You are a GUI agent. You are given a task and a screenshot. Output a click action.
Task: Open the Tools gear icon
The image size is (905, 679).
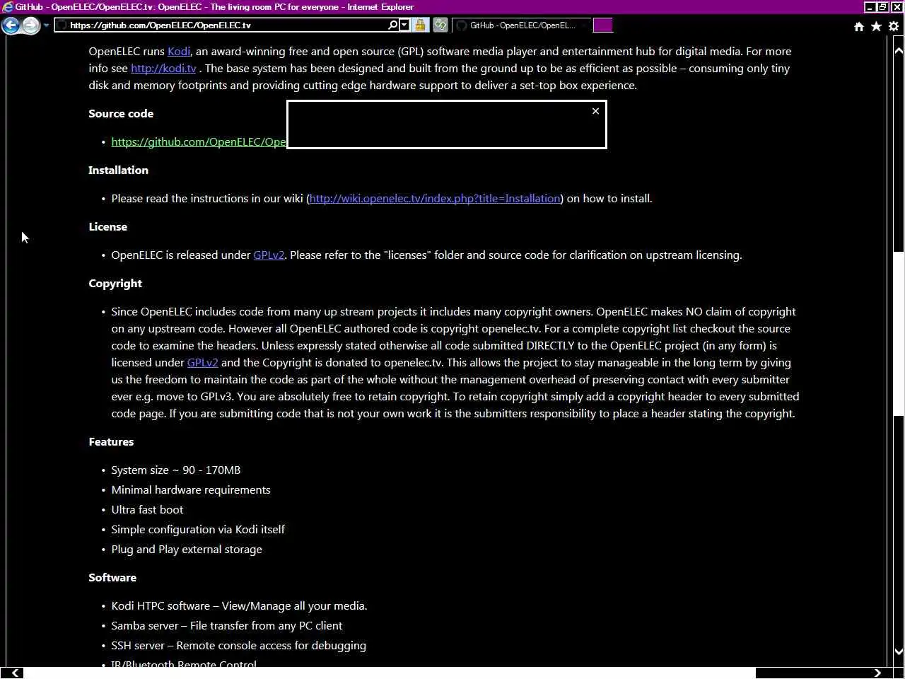coord(894,26)
